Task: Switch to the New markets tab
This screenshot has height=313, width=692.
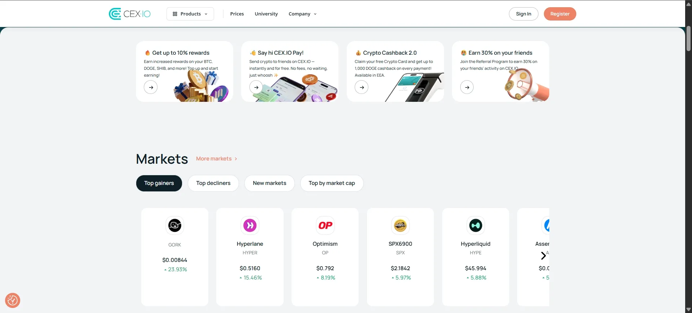Action: coord(270,183)
